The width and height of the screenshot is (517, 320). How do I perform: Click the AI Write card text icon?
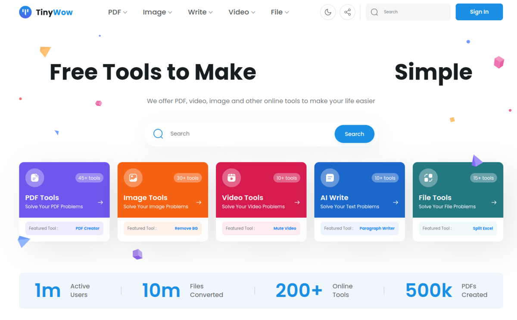[330, 177]
